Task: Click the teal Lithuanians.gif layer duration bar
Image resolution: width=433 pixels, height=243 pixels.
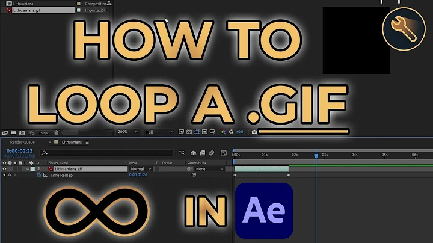Action: click(x=261, y=169)
